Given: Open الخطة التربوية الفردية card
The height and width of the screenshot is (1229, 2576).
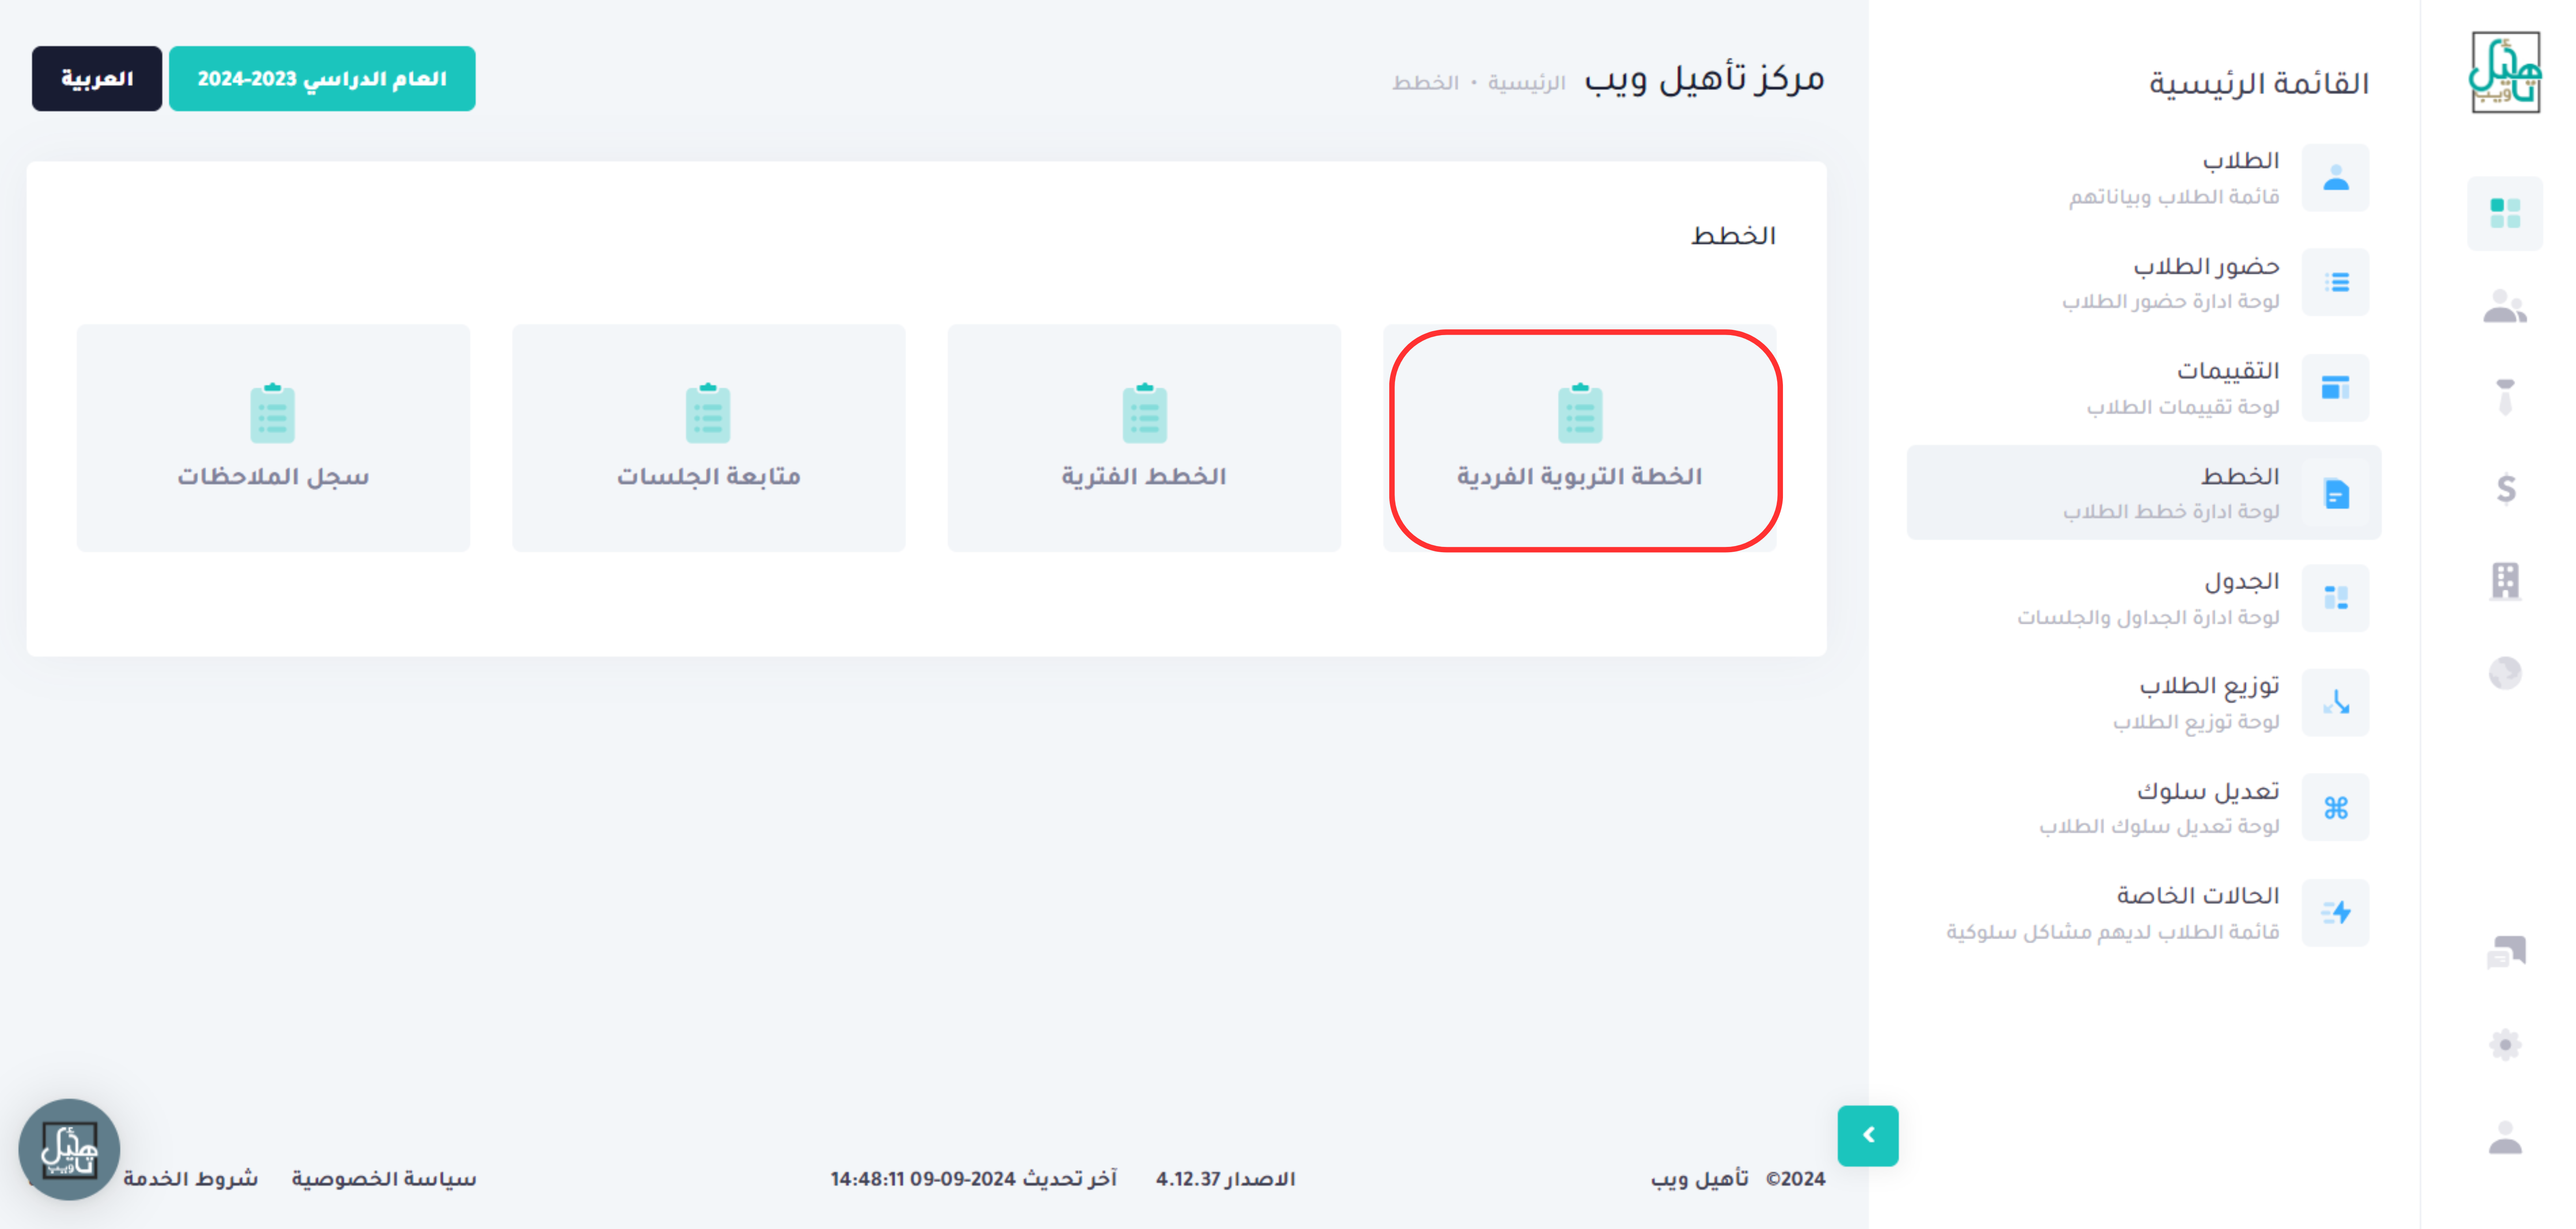Looking at the screenshot, I should 1580,438.
